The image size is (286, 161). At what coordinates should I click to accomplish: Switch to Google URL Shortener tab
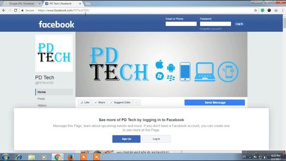click(x=21, y=4)
